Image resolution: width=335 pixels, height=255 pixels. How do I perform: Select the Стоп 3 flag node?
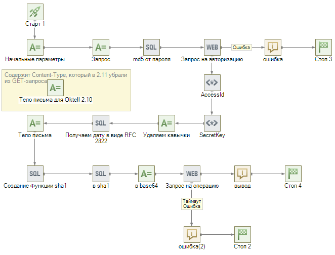point(323,48)
